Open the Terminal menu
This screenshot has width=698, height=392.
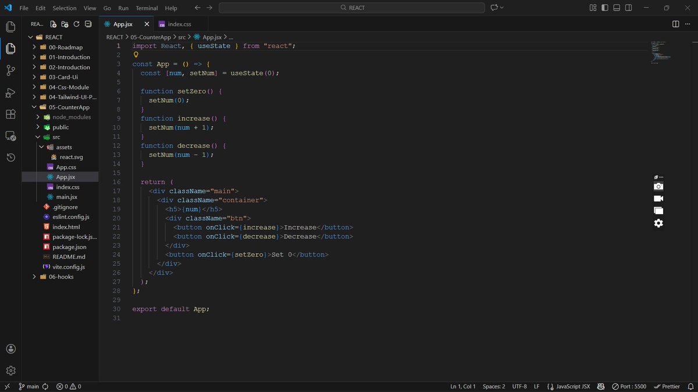(x=147, y=8)
